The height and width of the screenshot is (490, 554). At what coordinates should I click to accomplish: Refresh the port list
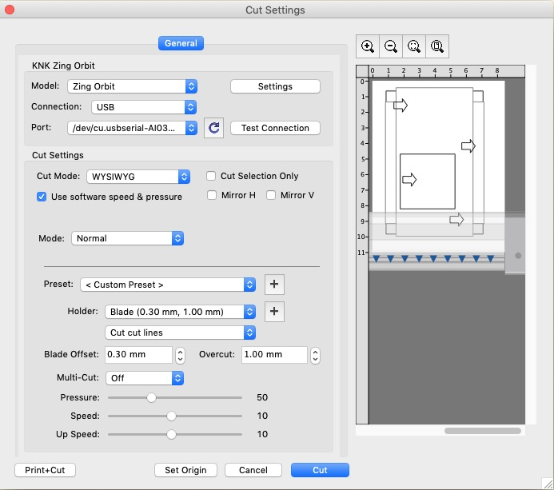coord(213,128)
